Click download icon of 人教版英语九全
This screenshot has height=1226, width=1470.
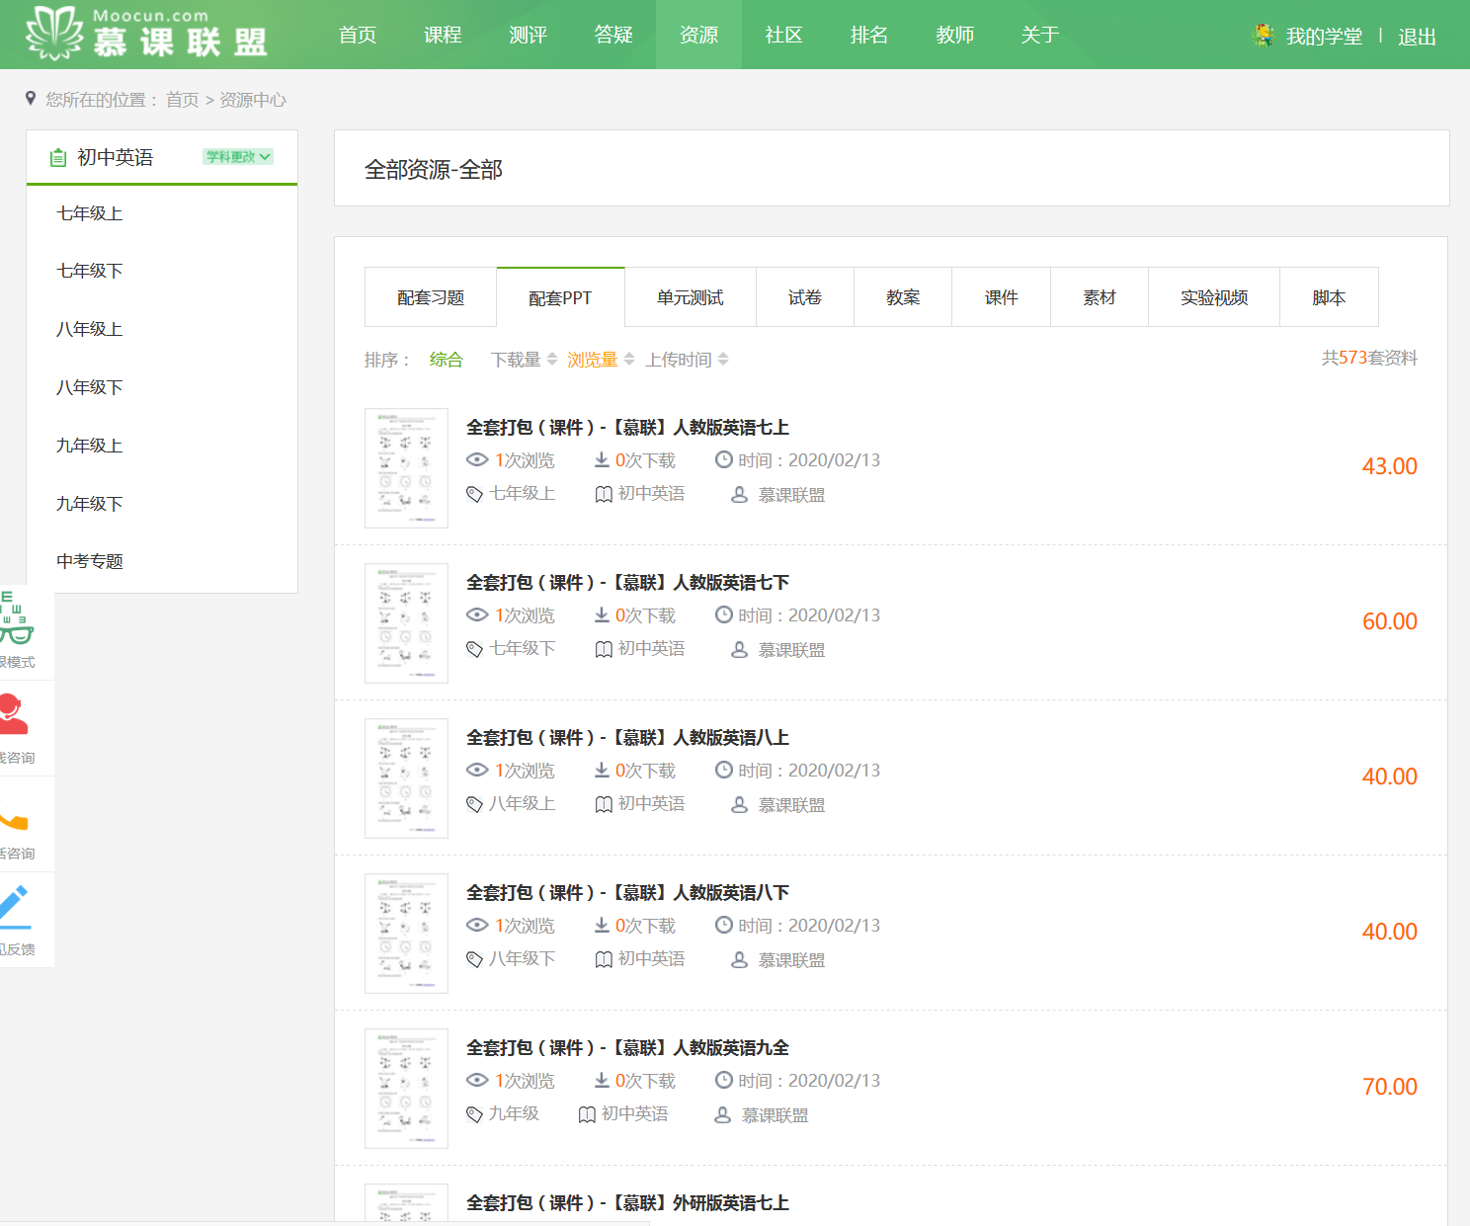602,1080
